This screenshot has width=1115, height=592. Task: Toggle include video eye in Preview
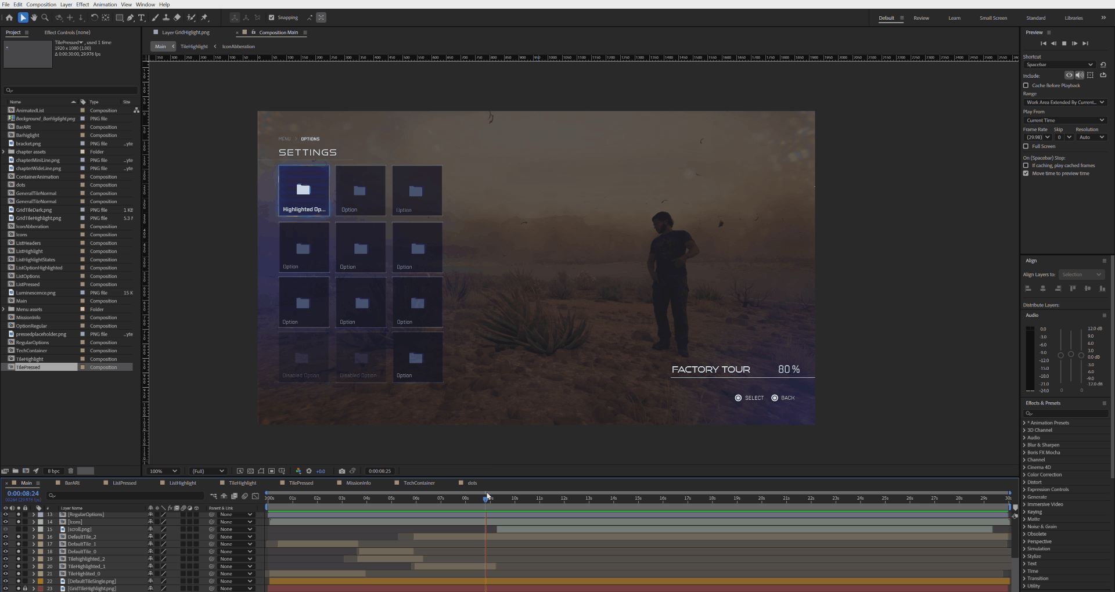point(1069,75)
